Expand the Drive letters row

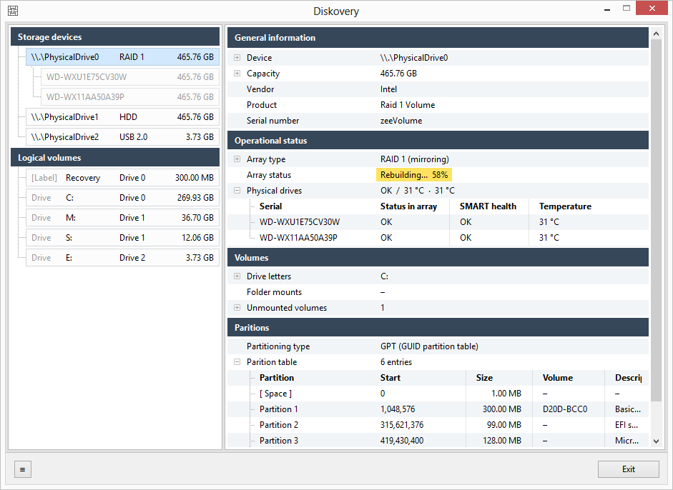[x=237, y=276]
